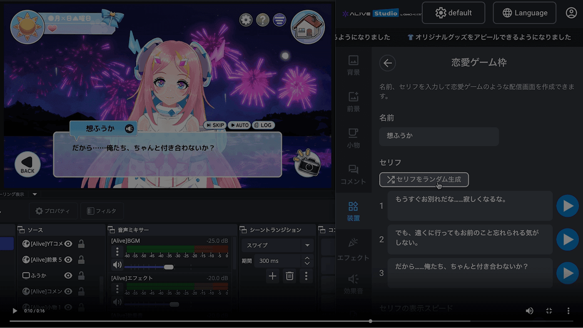Click the LOG button in dialogue box
This screenshot has width=583, height=328.
[263, 125]
